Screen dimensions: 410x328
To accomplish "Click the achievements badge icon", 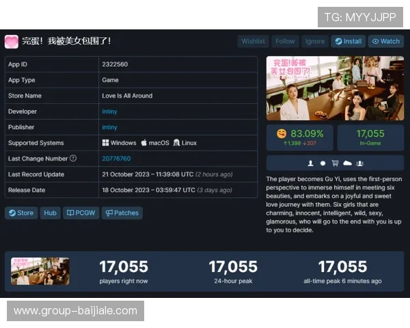I will coord(323,163).
